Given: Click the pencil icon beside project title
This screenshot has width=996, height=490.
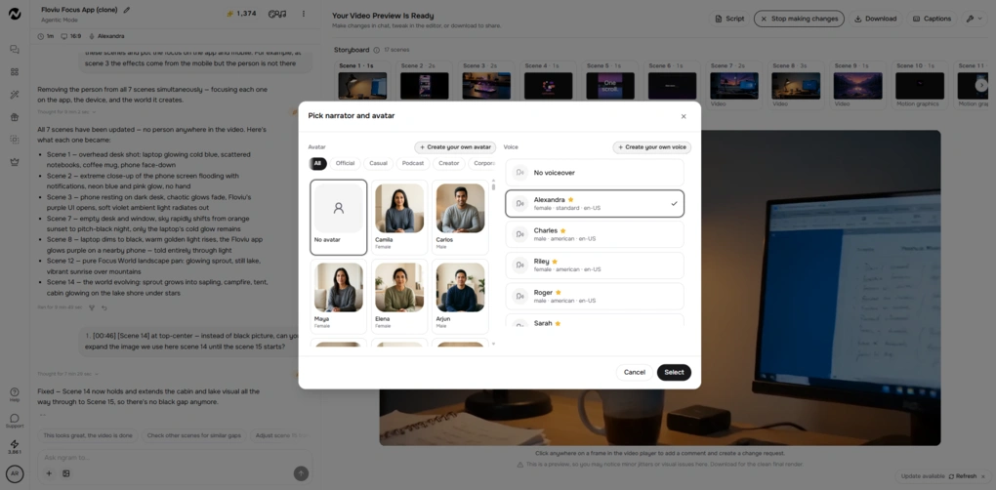Looking at the screenshot, I should click(126, 10).
